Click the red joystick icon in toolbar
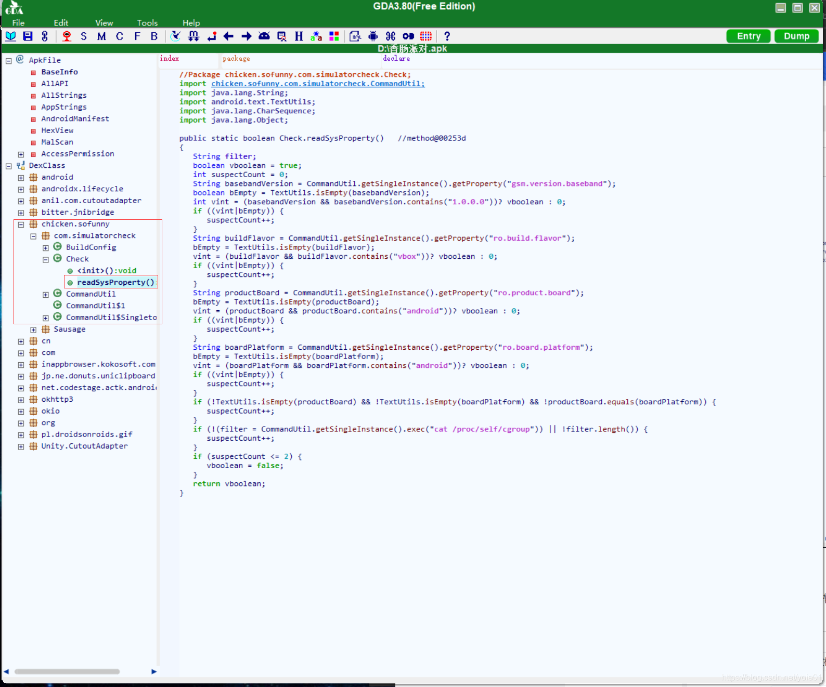 coord(67,36)
